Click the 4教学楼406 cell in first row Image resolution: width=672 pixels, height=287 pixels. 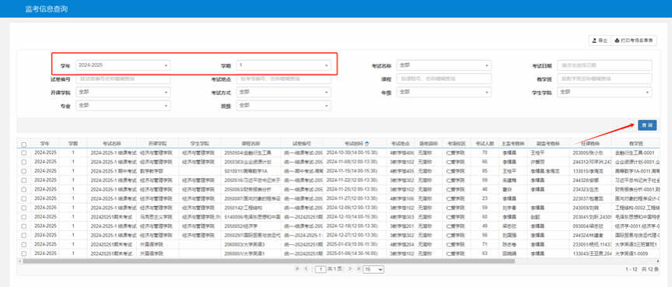401,152
